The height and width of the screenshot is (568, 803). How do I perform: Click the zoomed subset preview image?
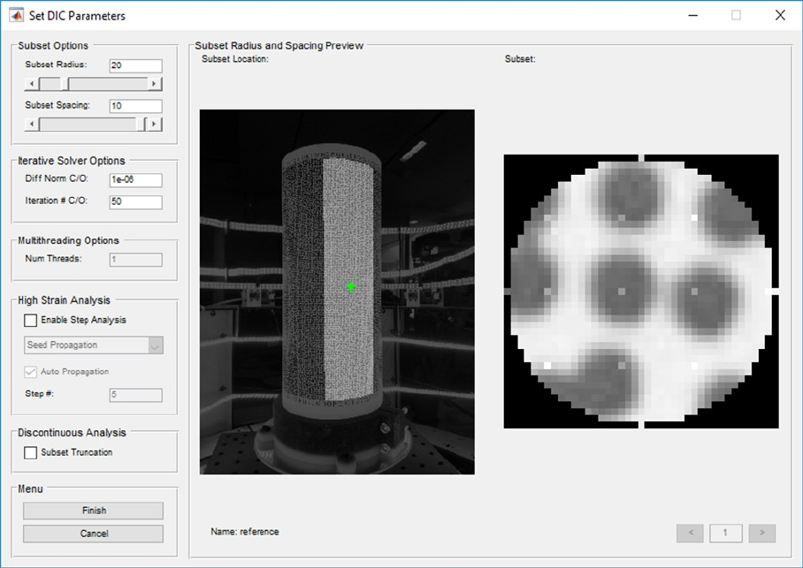coord(641,292)
